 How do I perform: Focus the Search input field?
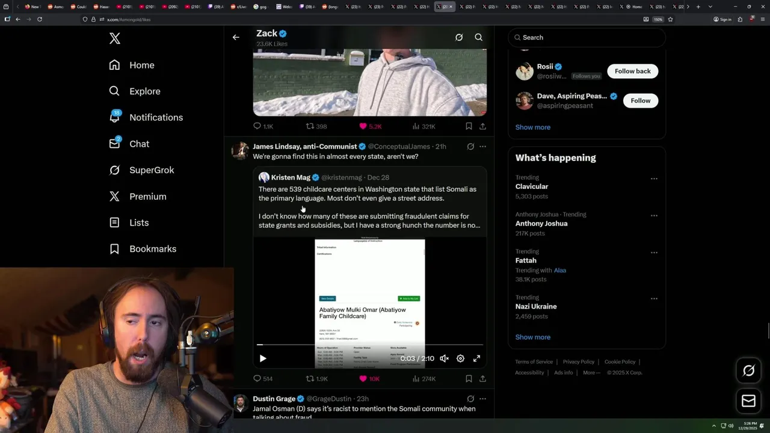(587, 37)
